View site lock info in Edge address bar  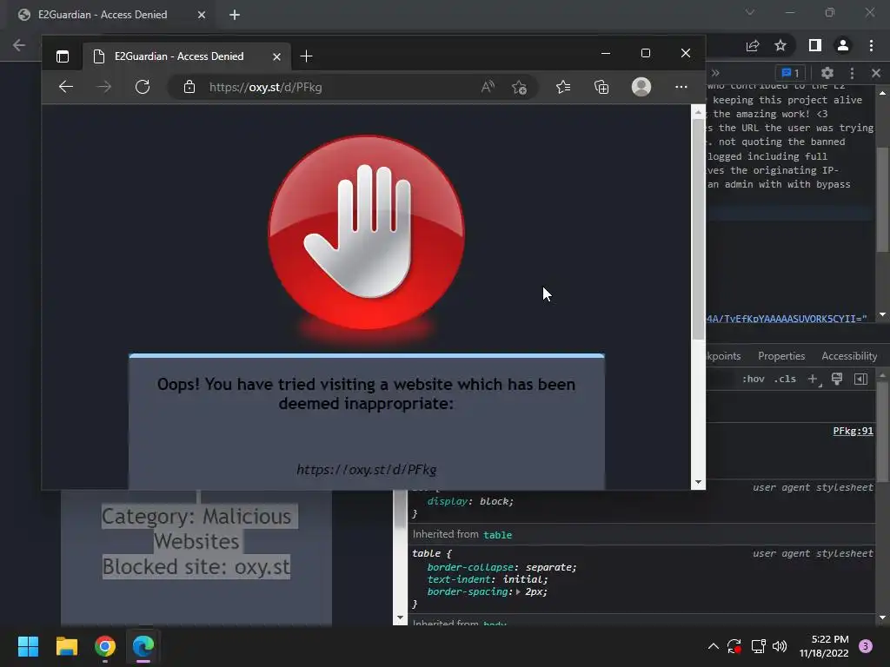[x=189, y=87]
